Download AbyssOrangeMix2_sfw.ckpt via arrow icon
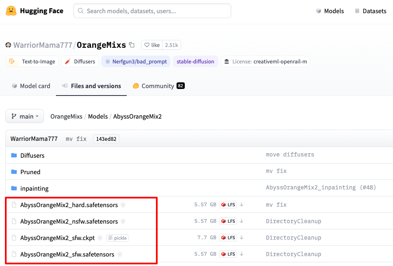The image size is (393, 266). pyautogui.click(x=242, y=238)
